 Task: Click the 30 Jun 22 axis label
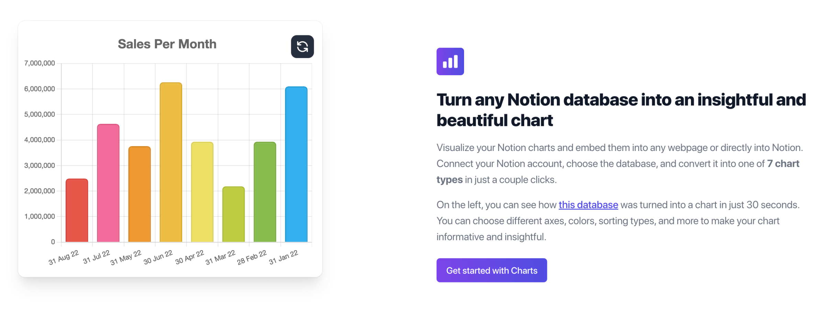158,257
